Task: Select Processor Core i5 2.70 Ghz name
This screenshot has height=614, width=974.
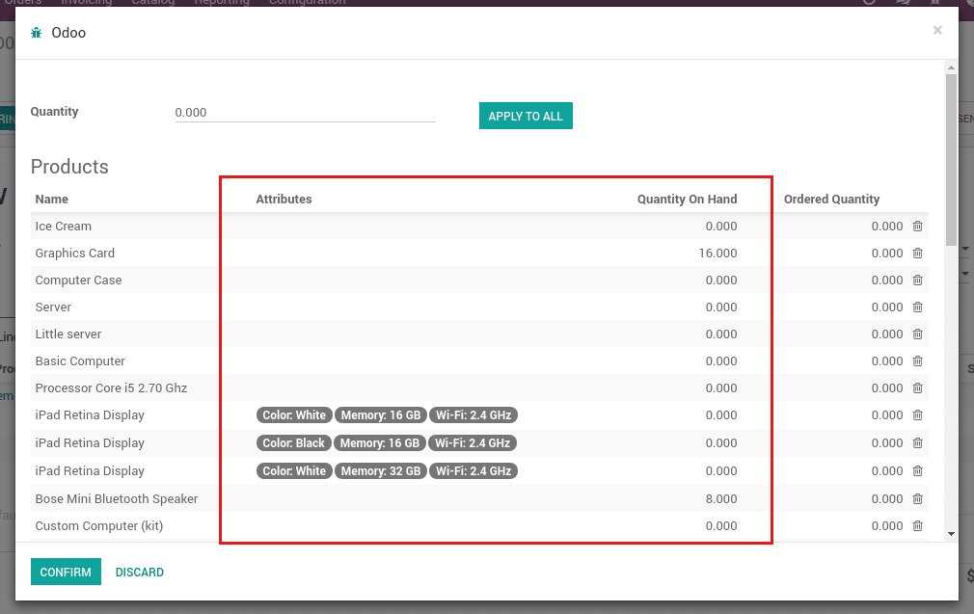Action: (x=111, y=388)
